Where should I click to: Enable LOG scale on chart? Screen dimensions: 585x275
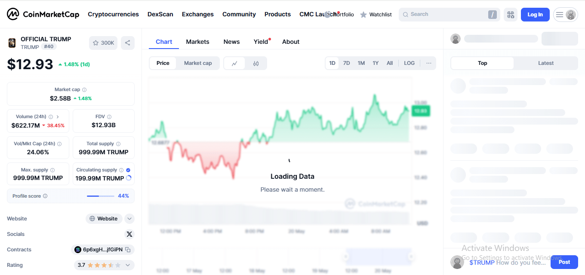tap(409, 63)
